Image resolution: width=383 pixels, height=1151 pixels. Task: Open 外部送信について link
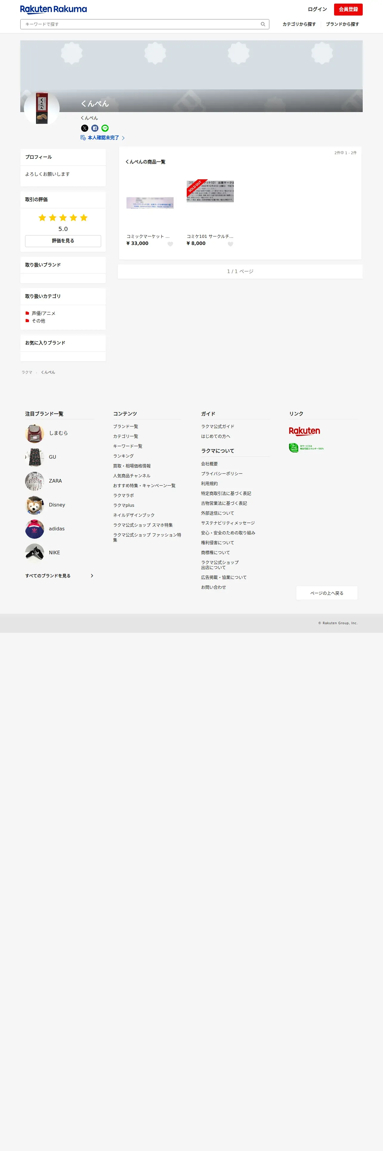217,513
